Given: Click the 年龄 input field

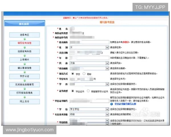Looking at the screenshot, I should click(89, 58).
